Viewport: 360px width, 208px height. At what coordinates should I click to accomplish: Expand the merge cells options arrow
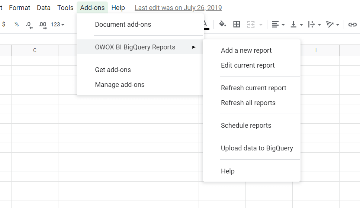(261, 25)
